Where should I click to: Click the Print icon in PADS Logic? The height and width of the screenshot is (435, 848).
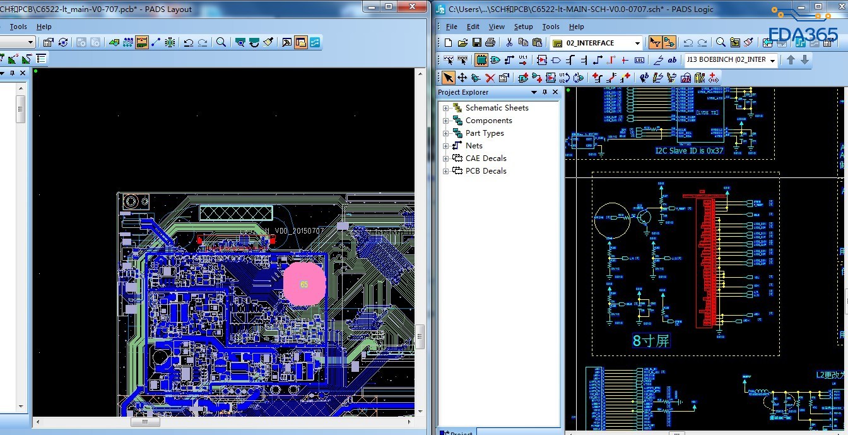tap(490, 43)
